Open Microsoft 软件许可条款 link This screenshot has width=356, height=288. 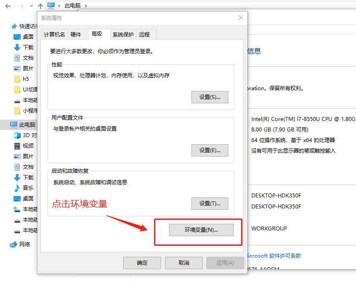(x=274, y=255)
